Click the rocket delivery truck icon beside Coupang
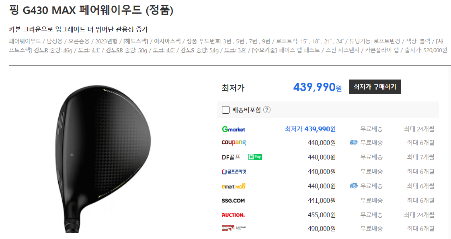 click(x=355, y=143)
